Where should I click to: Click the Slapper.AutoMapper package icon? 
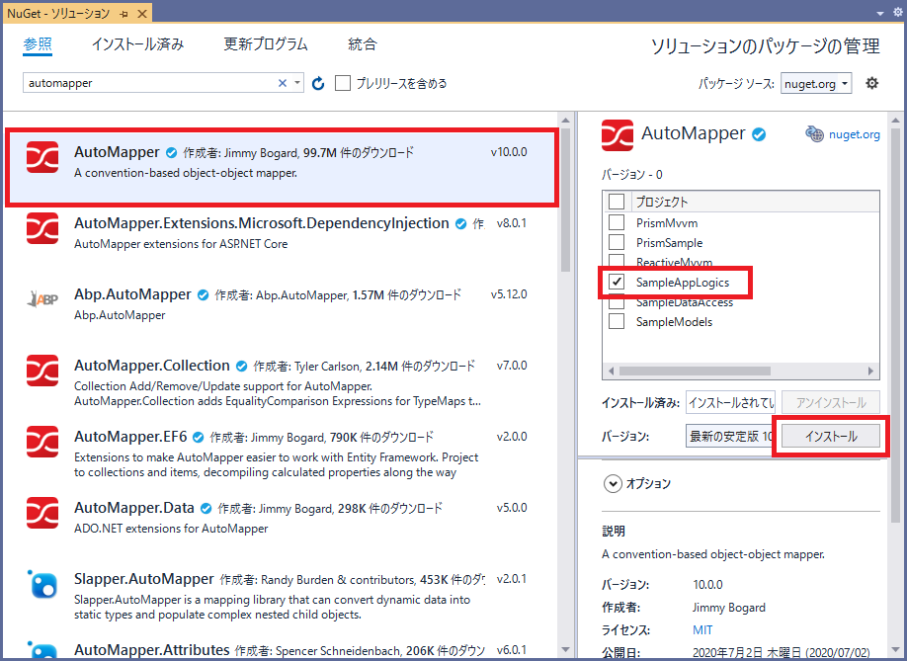coord(42,584)
